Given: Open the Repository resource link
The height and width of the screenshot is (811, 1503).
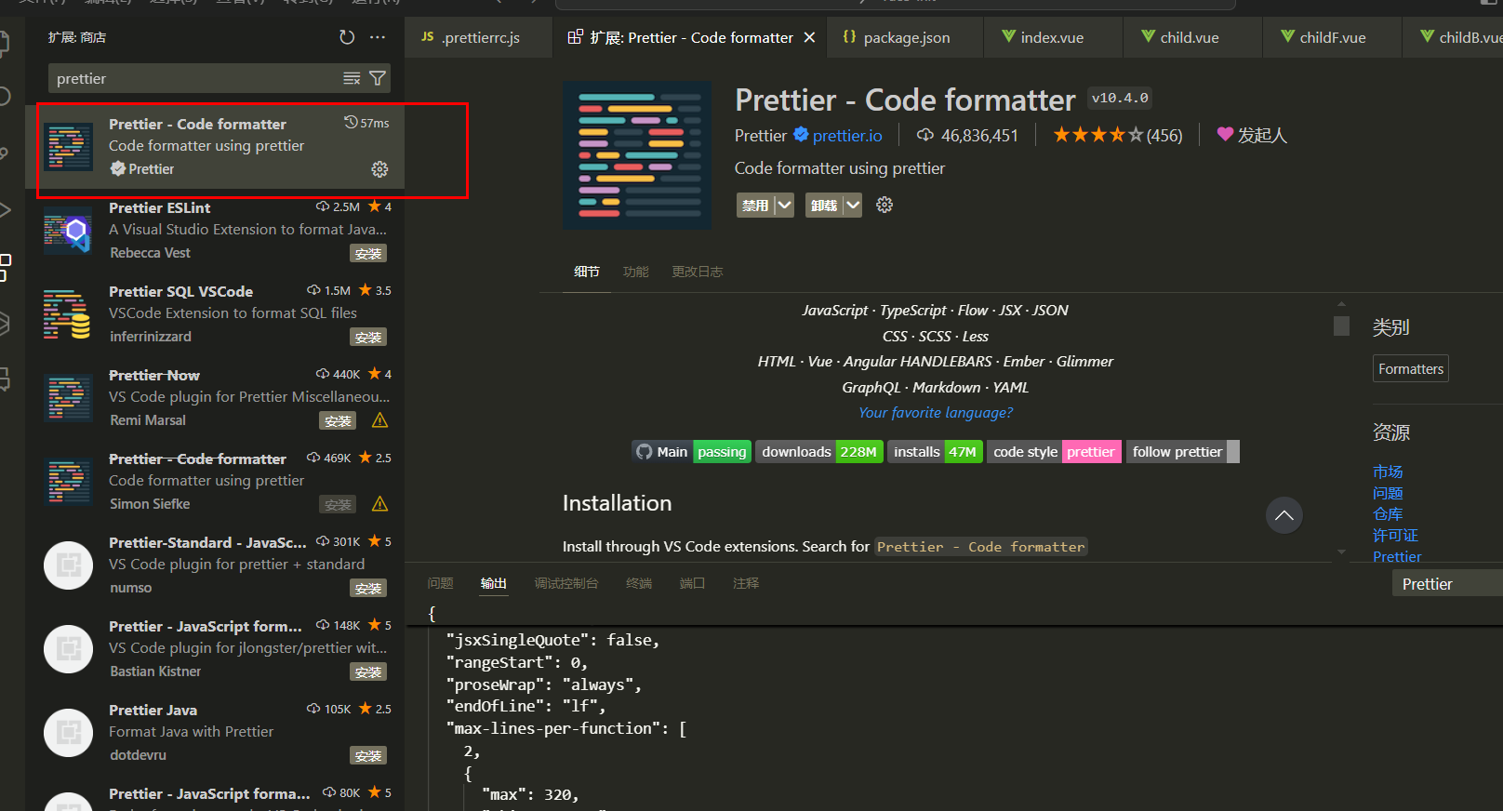Looking at the screenshot, I should (x=1388, y=514).
